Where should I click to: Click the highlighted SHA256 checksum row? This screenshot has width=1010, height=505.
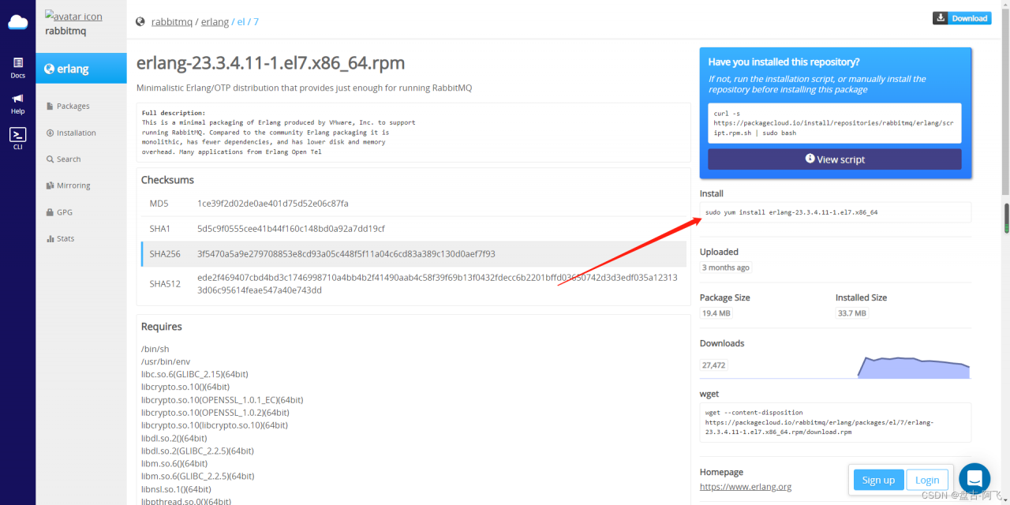coord(413,254)
